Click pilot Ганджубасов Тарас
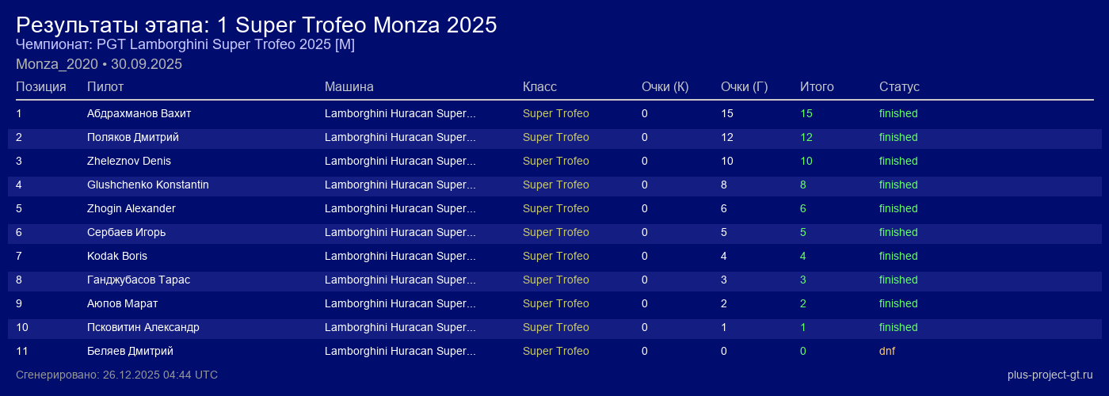 pyautogui.click(x=138, y=280)
